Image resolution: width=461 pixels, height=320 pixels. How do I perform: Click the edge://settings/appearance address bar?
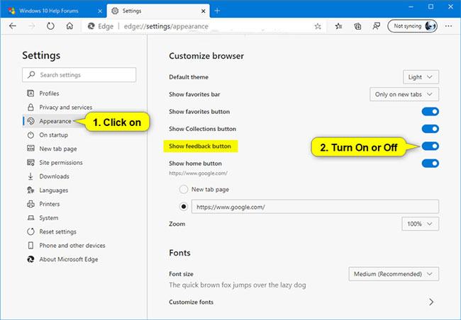coord(166,26)
